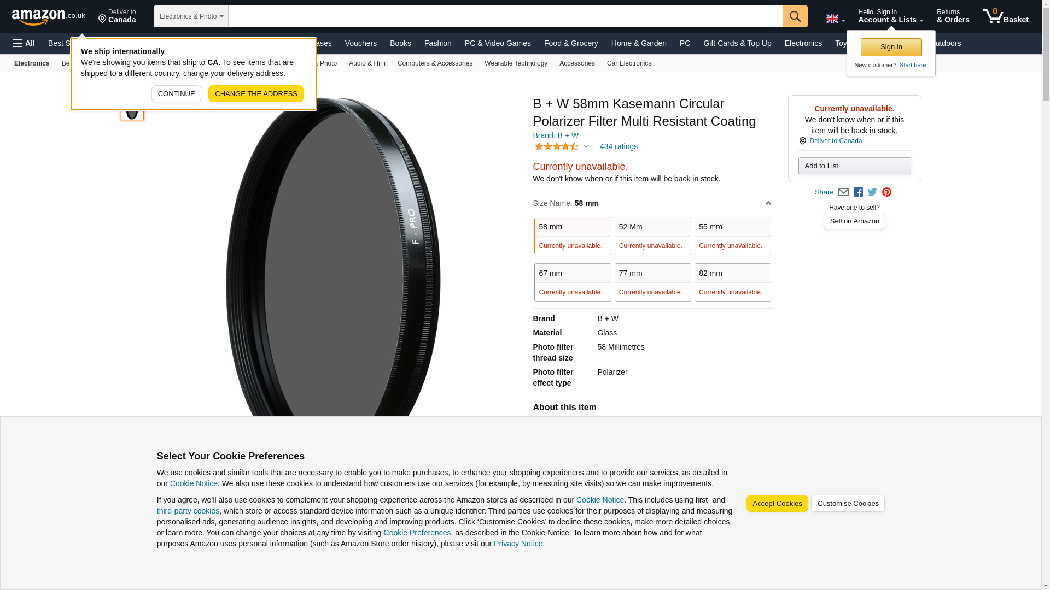Open the Electronics & Photo search category dropdown
1050x590 pixels.
pos(191,16)
